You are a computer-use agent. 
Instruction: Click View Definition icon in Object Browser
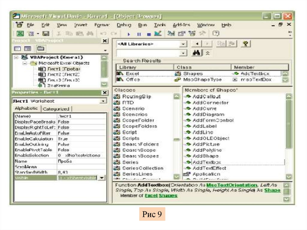[232, 44]
